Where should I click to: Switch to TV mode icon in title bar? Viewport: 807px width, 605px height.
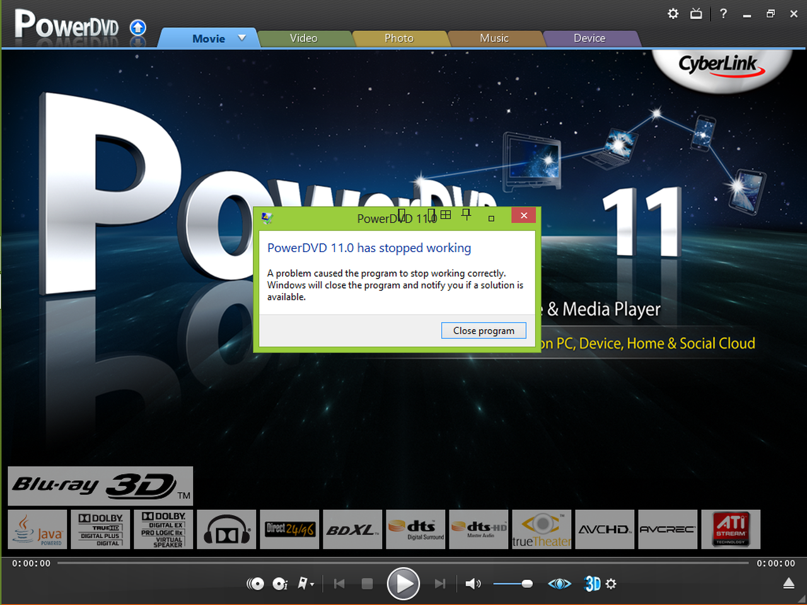point(696,13)
